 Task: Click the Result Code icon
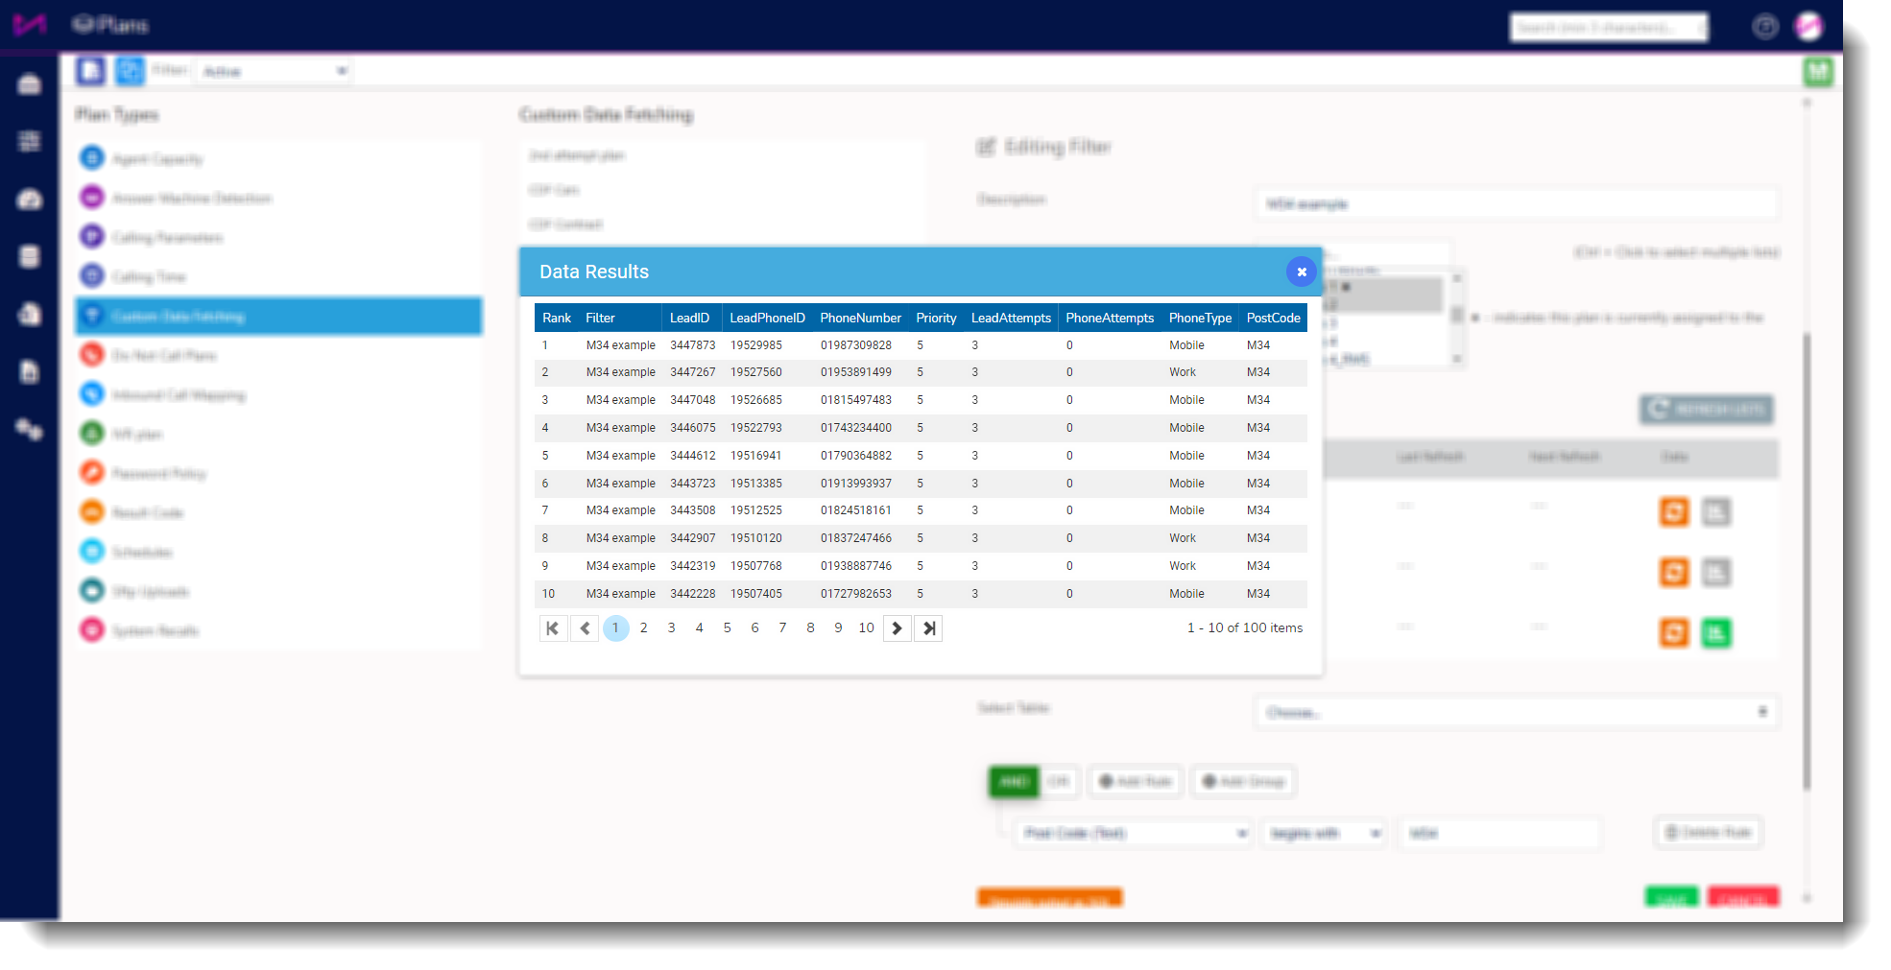click(x=92, y=512)
